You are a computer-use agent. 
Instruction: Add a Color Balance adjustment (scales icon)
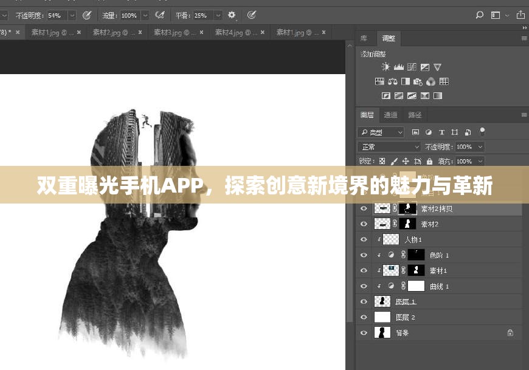tap(392, 81)
